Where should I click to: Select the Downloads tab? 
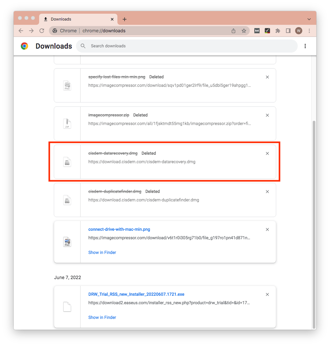(x=75, y=19)
